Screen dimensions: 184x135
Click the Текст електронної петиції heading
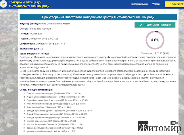pos(34,54)
